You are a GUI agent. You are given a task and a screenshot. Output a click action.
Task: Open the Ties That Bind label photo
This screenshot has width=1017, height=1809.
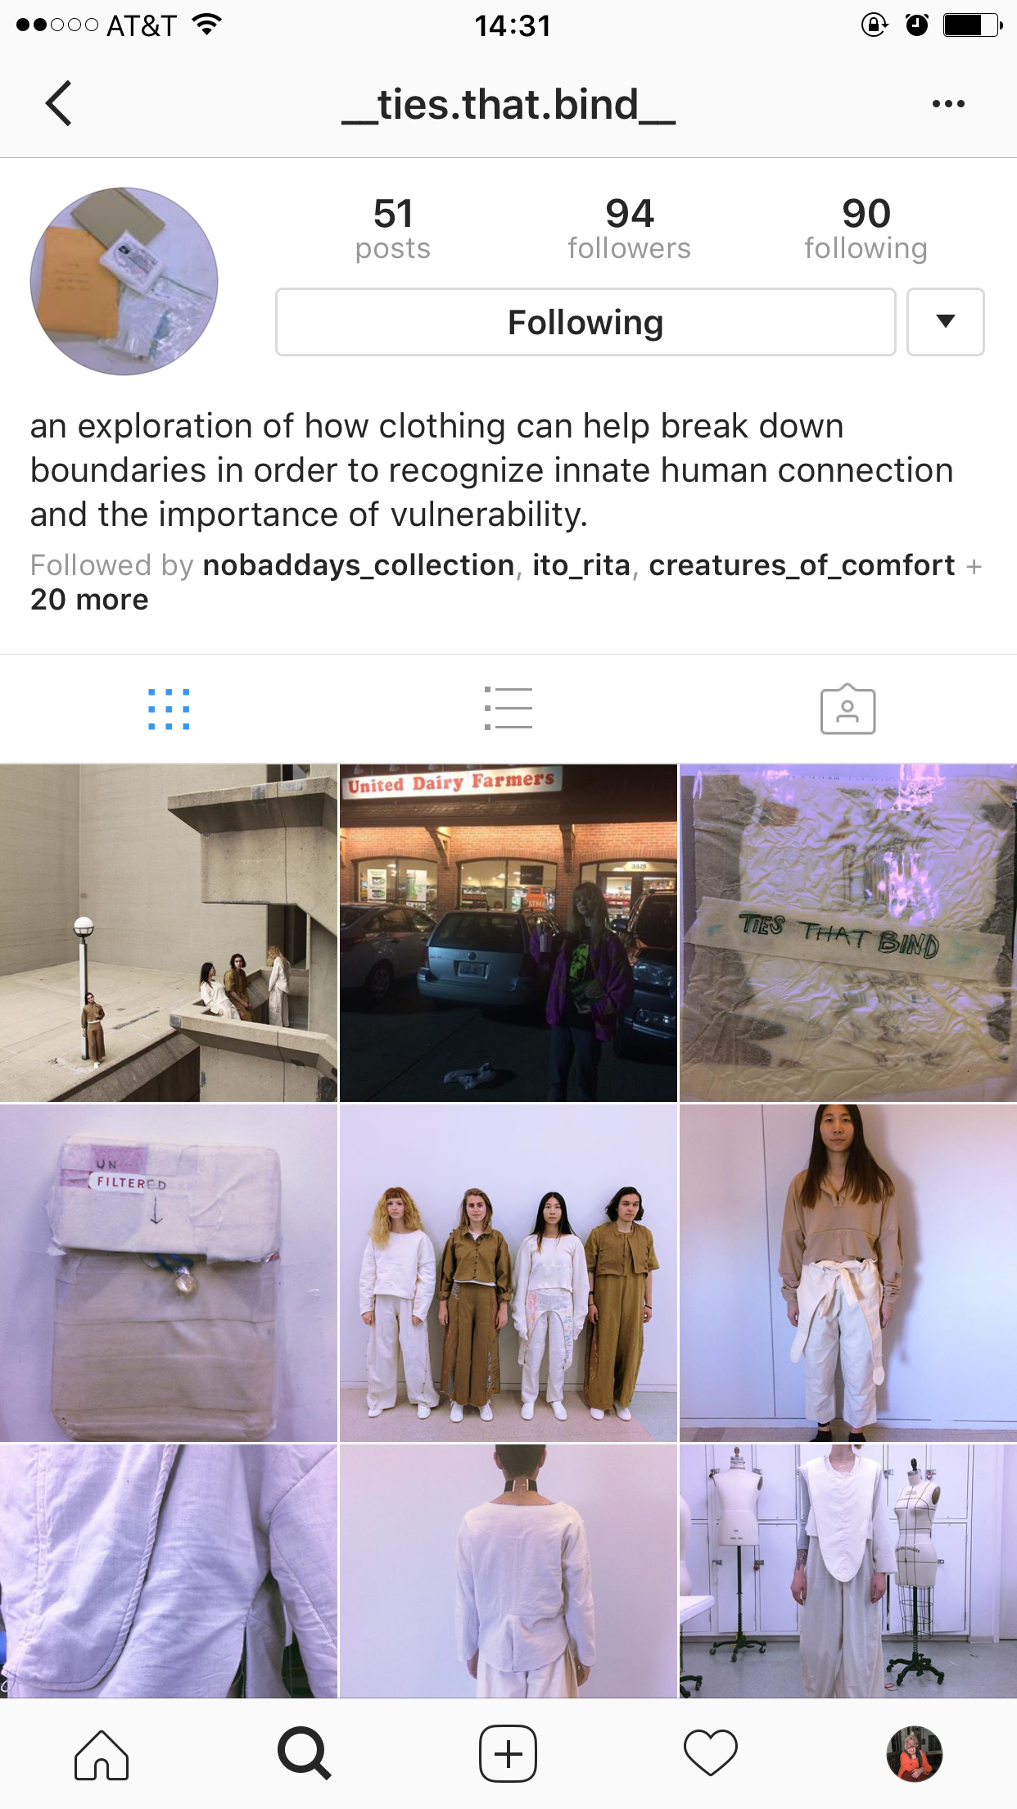(848, 933)
